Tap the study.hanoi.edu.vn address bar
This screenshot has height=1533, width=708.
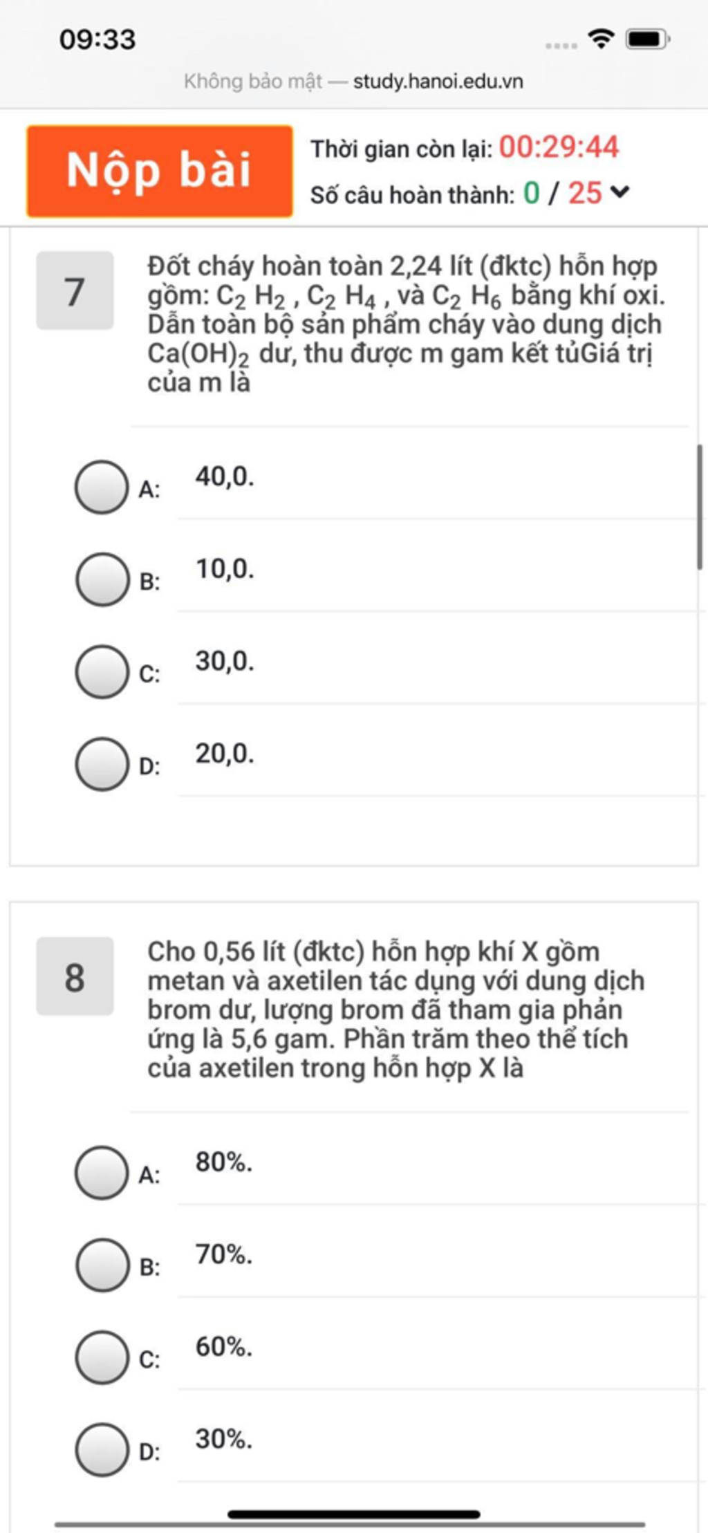point(353,82)
